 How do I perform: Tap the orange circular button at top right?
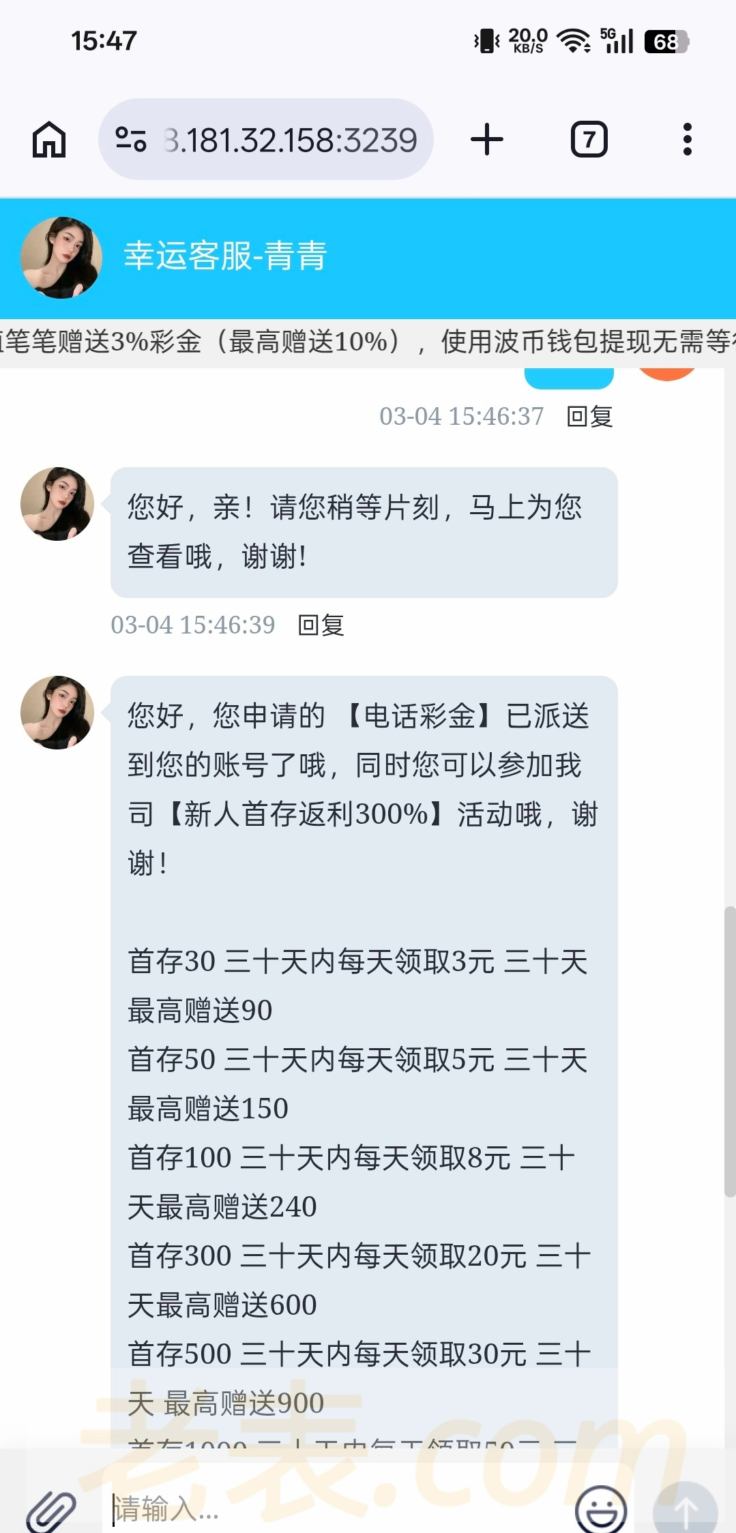[x=666, y=372]
